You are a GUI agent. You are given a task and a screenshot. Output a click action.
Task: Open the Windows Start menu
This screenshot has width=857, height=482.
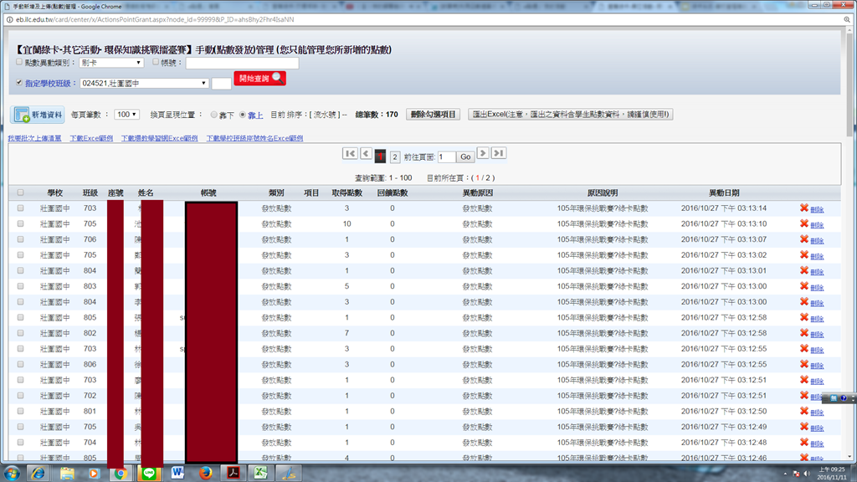pyautogui.click(x=12, y=474)
